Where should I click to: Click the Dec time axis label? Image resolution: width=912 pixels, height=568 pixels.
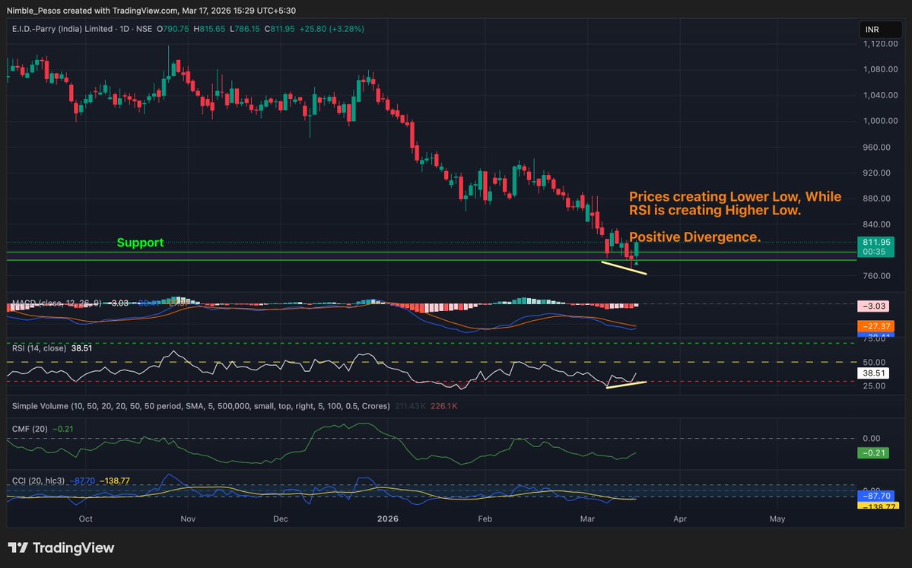click(x=281, y=519)
